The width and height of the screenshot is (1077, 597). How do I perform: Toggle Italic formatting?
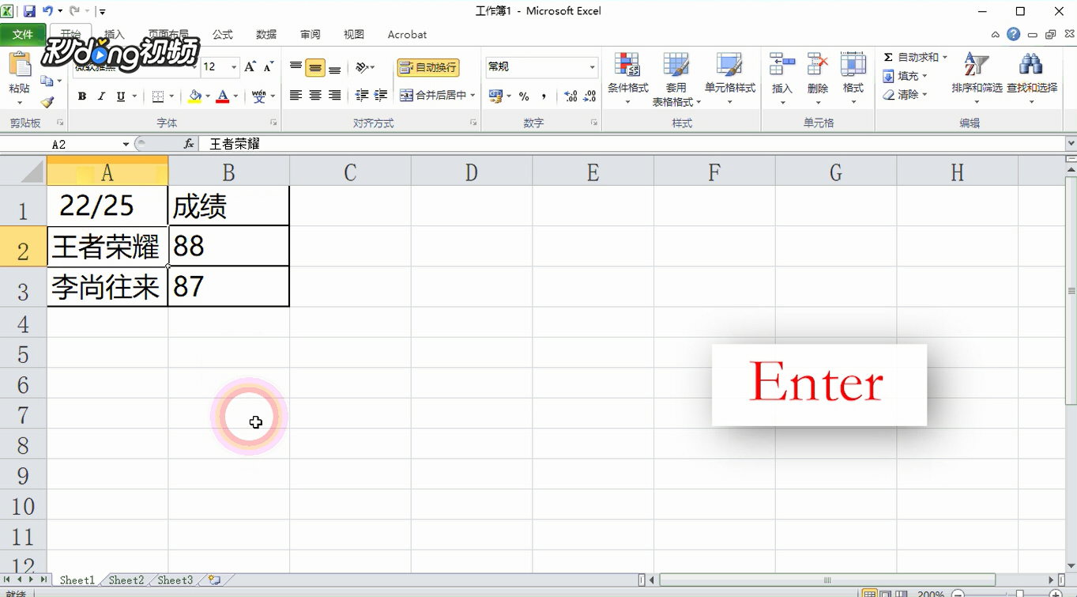pos(101,96)
